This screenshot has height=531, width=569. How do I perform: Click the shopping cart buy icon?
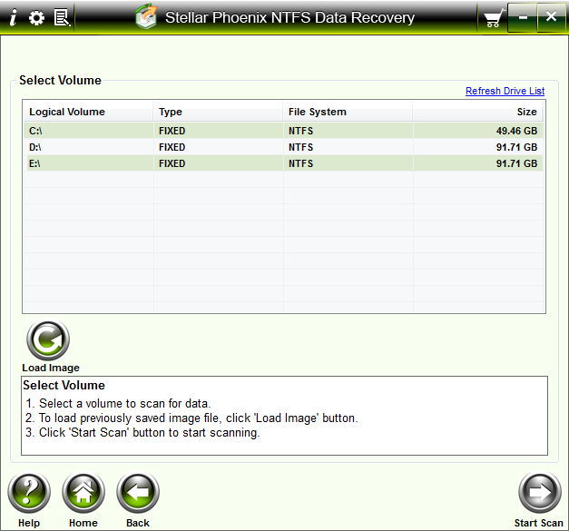(495, 18)
